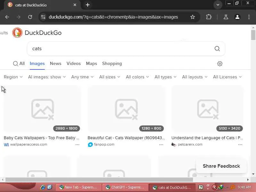The image size is (256, 192).
Task: Click the scroll down arrow
Action: tap(253, 174)
